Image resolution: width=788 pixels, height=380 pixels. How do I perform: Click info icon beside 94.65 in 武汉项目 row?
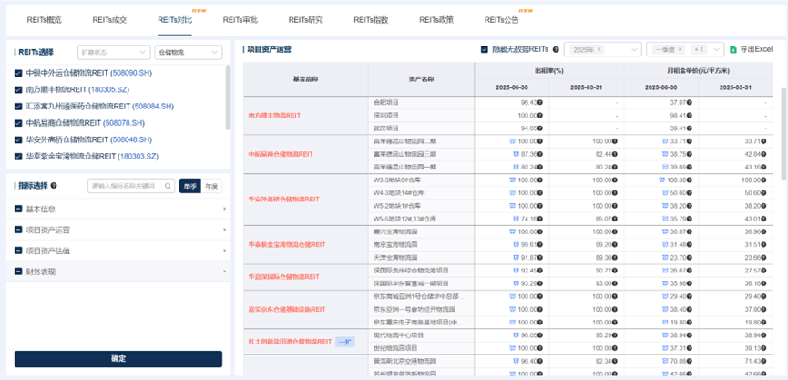pyautogui.click(x=539, y=128)
